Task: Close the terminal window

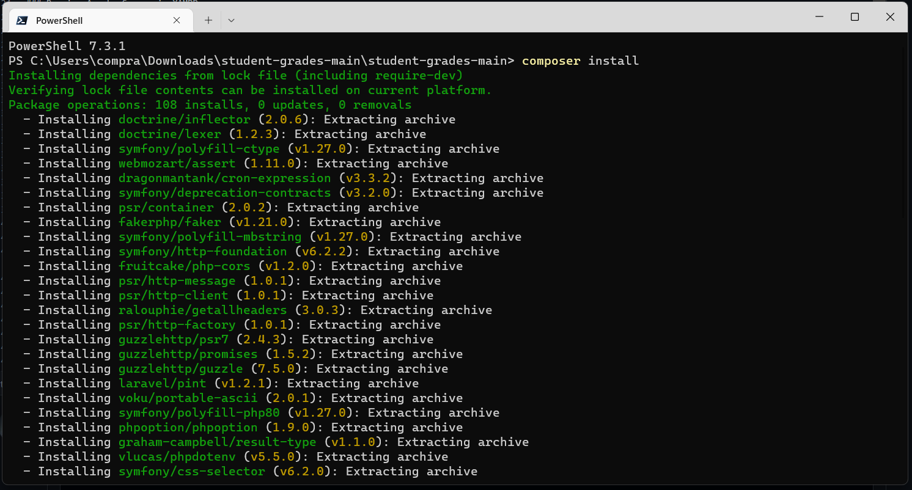Action: pos(890,17)
